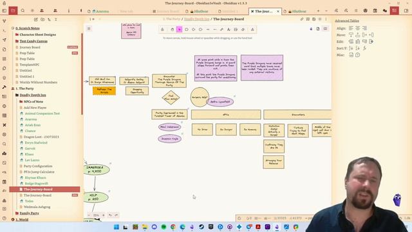Select the Line drawing tool
This screenshot has height=232, width=412.
tap(214, 30)
